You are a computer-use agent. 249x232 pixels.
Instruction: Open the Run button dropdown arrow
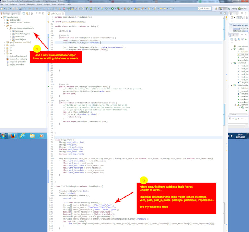115,8
